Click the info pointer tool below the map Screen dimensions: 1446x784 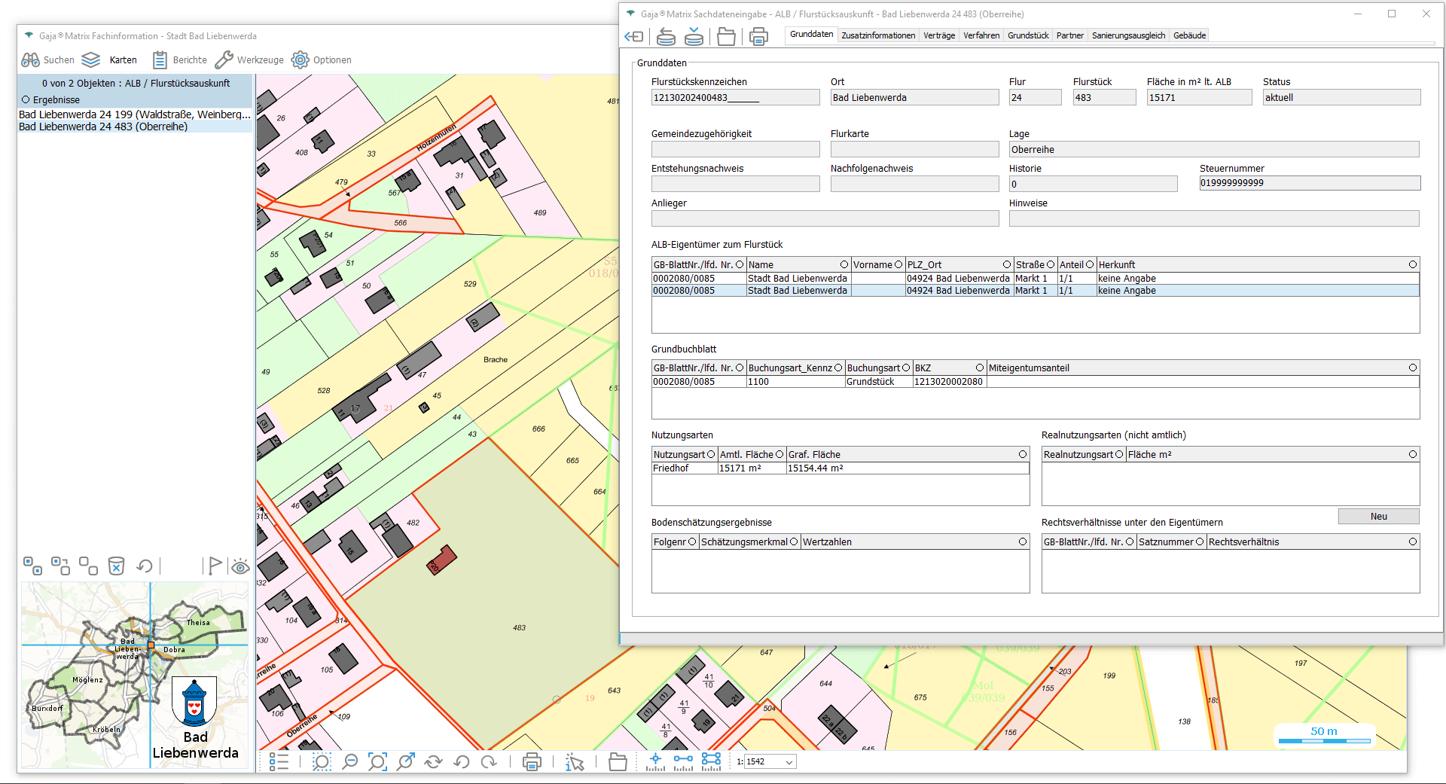[x=575, y=762]
